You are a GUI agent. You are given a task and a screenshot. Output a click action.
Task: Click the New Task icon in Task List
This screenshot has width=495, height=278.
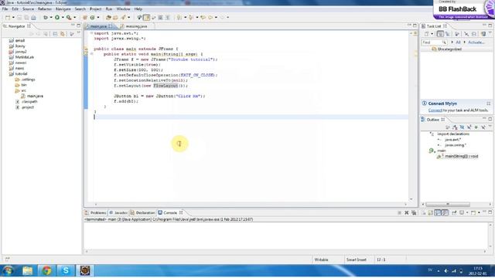426,34
